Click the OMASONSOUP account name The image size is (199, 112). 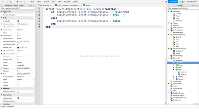pos(192,2)
